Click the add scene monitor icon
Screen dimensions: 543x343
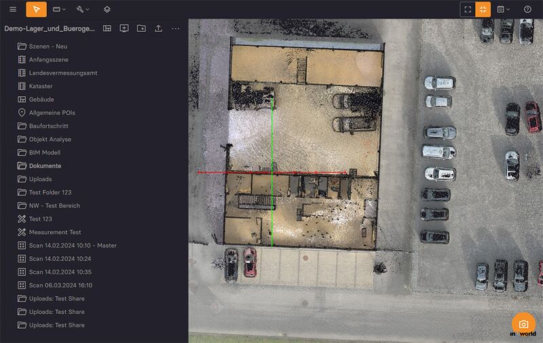click(x=124, y=28)
